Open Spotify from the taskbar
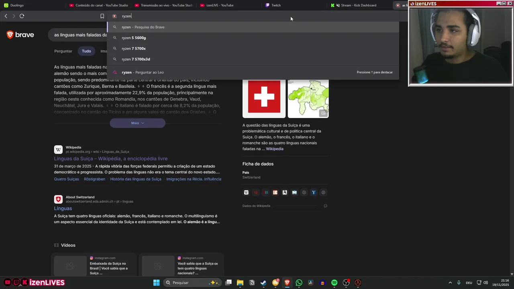This screenshot has height=289, width=514. 334,283
